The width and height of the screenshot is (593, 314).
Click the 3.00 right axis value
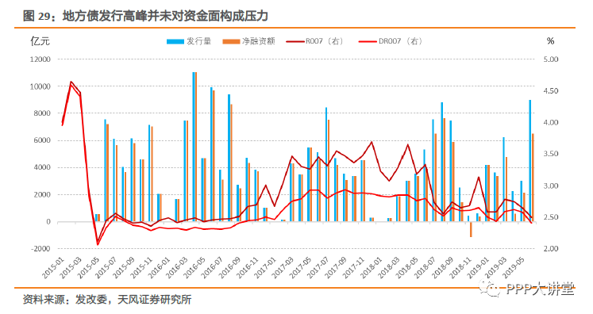click(551, 186)
